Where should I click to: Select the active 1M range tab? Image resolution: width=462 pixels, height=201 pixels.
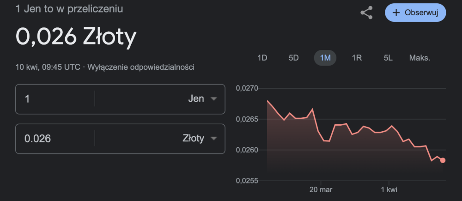(325, 58)
